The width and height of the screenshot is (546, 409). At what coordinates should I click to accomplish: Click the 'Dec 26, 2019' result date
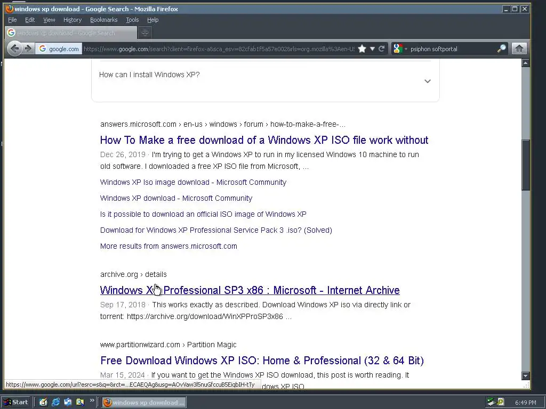tap(123, 154)
